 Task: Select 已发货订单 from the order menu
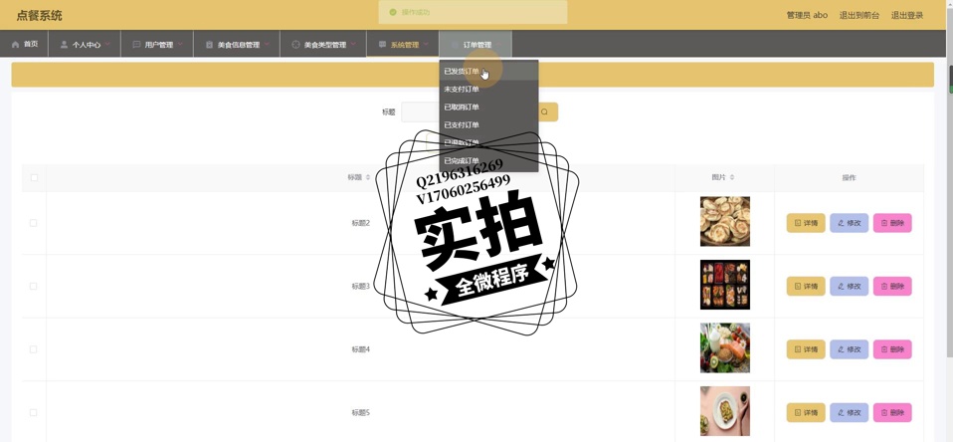pos(462,72)
